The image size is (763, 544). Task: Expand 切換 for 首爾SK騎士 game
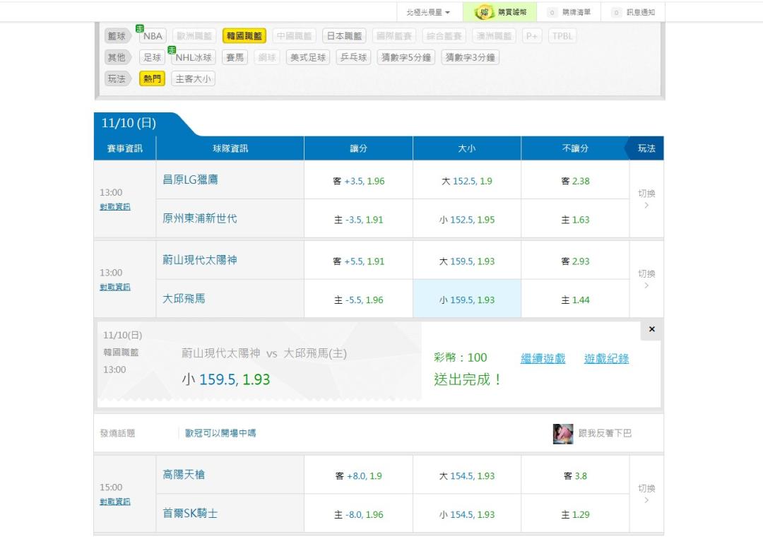tap(646, 494)
